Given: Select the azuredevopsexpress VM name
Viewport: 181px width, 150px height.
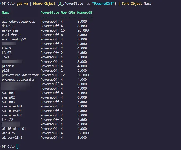Looking at the screenshot, I should click(x=18, y=22).
